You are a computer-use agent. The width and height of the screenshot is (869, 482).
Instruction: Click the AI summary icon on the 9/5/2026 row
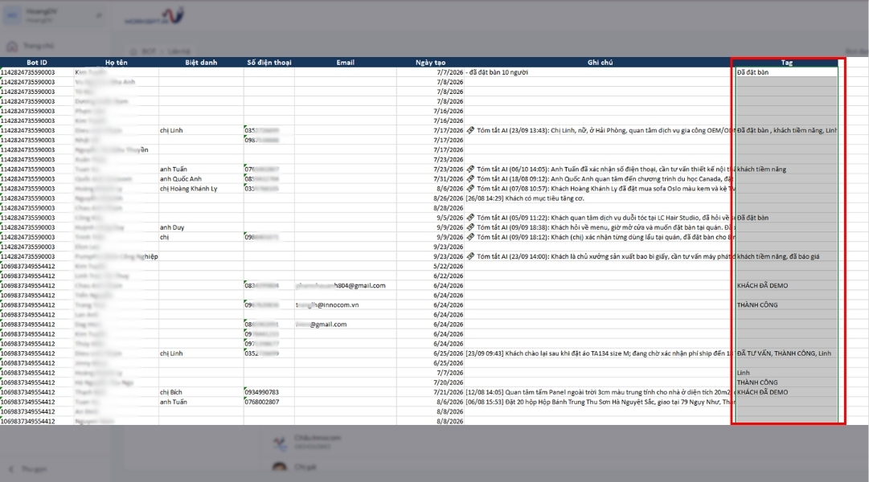point(470,218)
